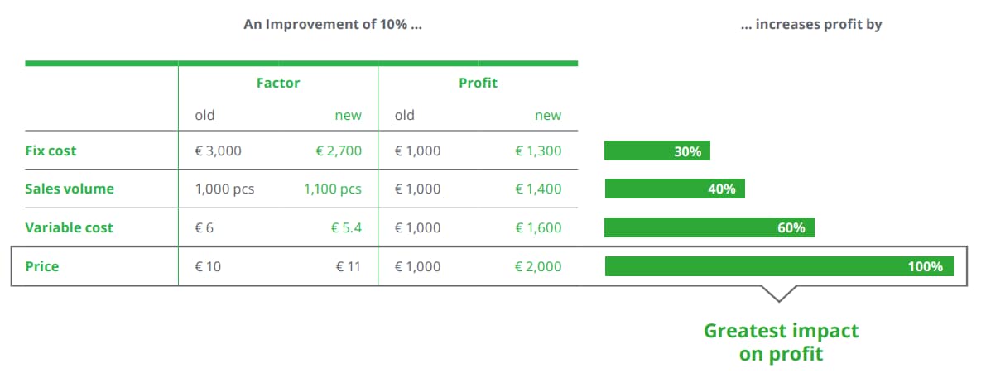Click the Factor column header
The width and height of the screenshot is (986, 373).
[278, 83]
